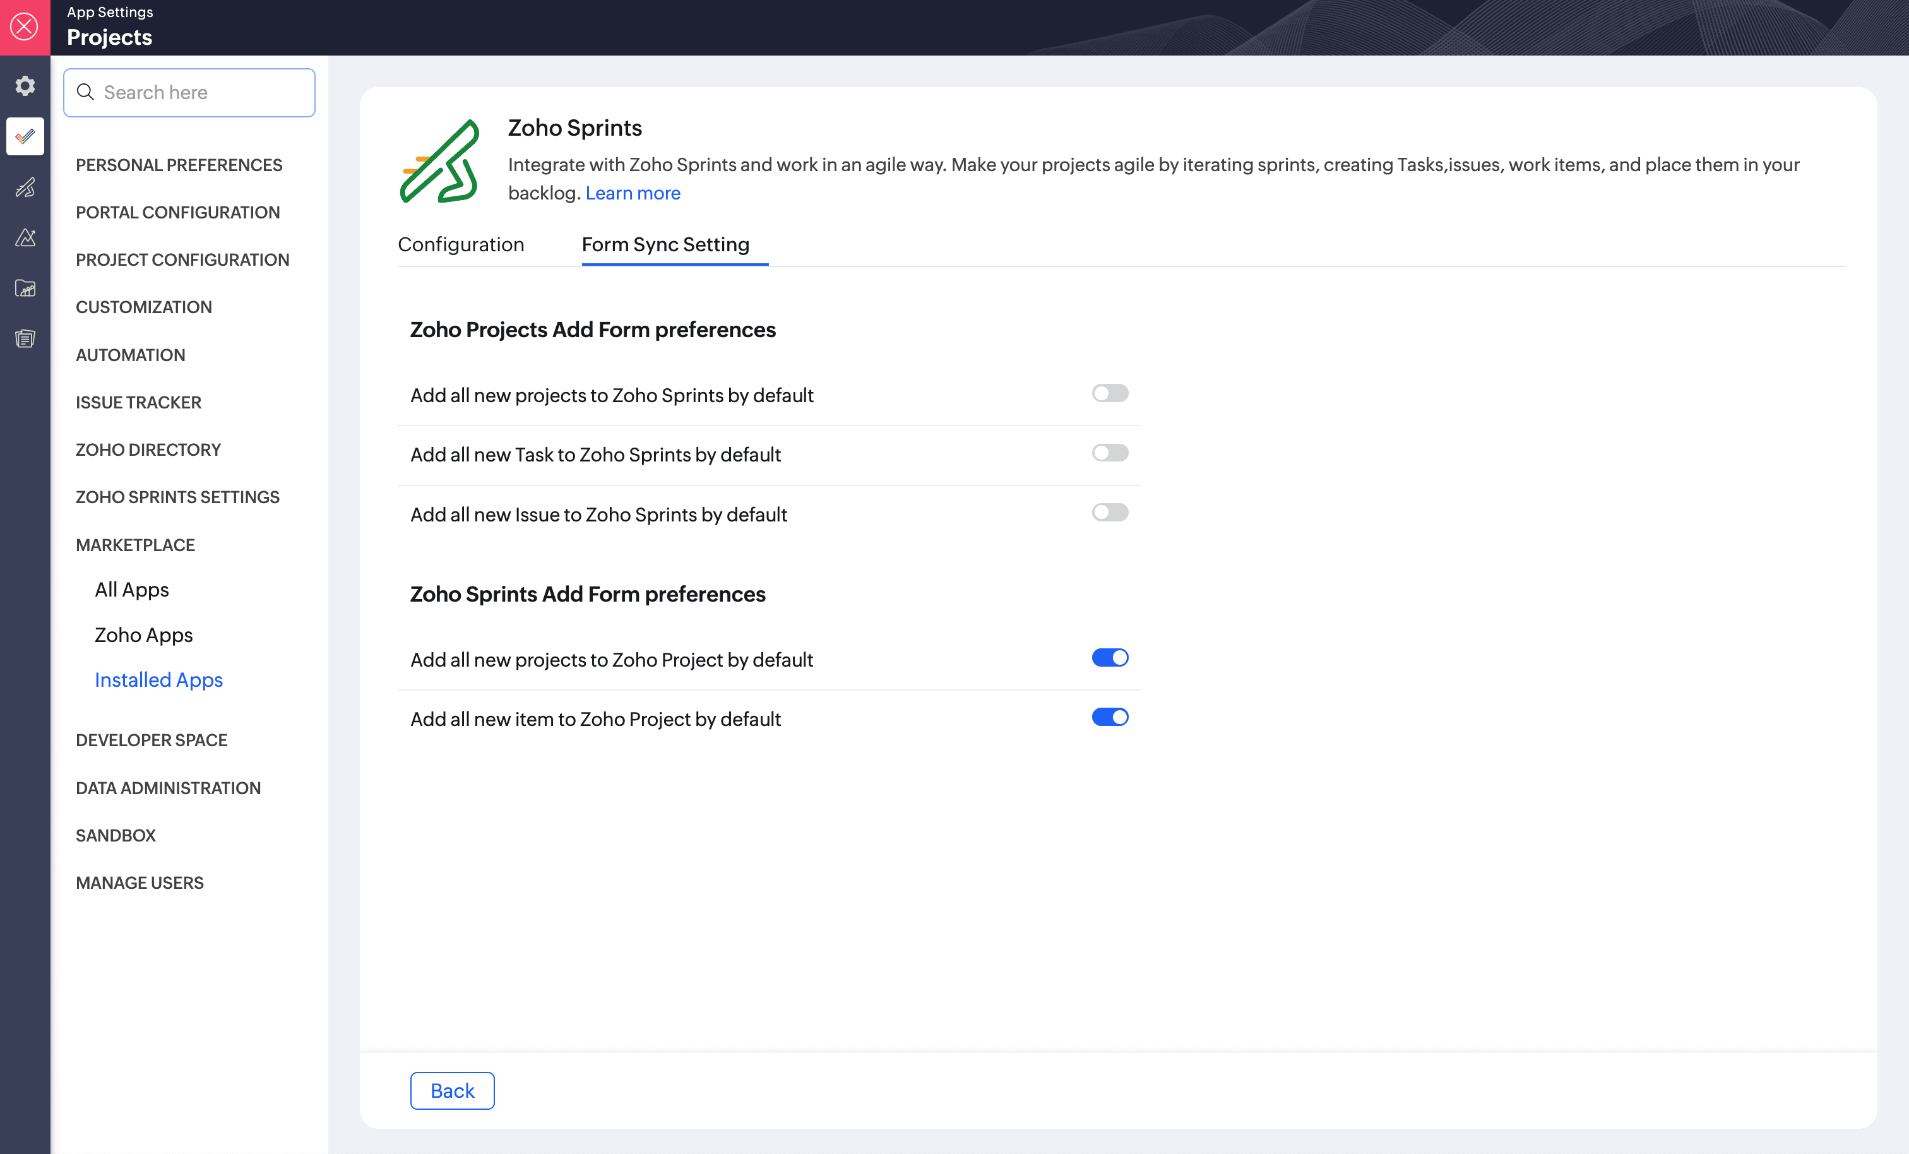Click the mountain-shaped app icon in rail

tap(25, 237)
